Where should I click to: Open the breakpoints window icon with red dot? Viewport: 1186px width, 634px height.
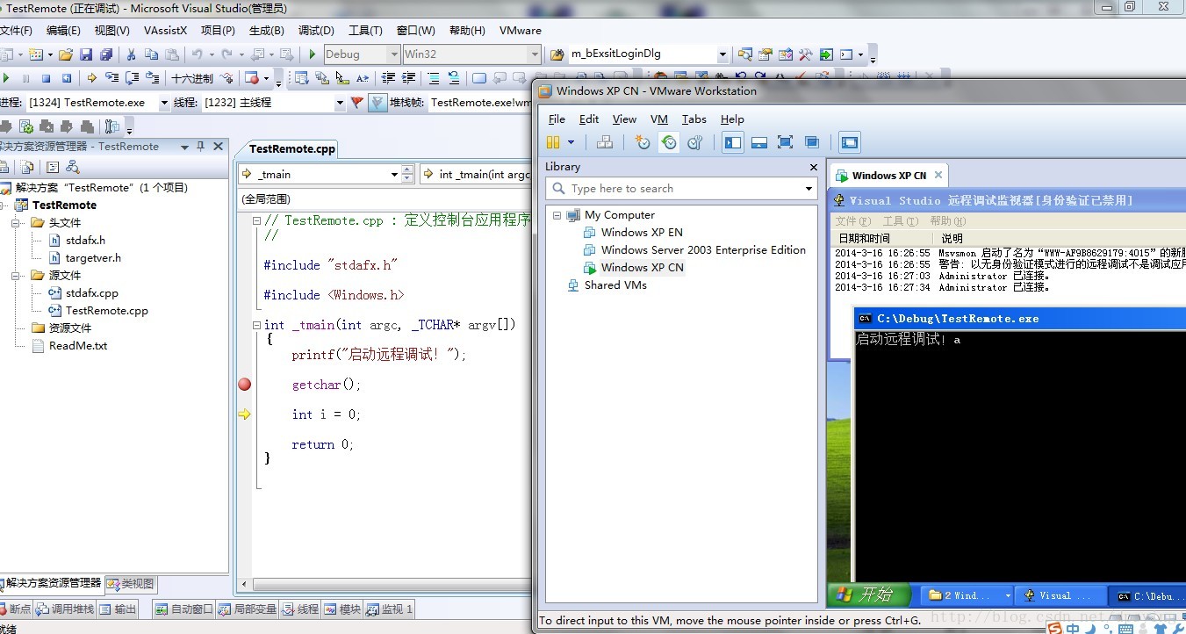tap(252, 78)
